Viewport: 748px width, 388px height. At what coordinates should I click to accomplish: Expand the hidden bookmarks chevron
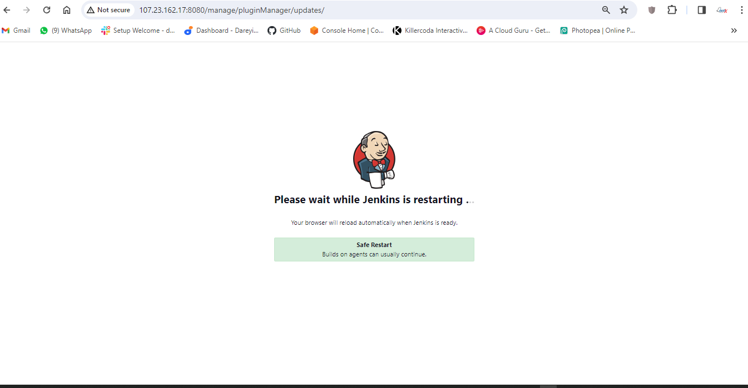coord(734,31)
